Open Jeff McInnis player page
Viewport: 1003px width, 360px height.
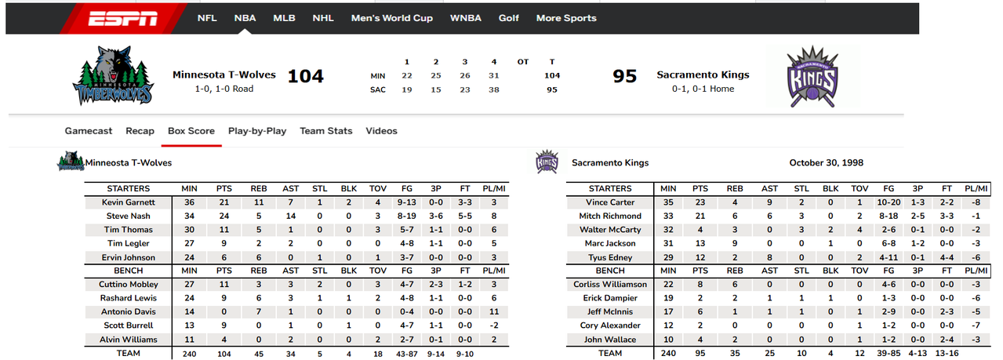[x=610, y=312]
